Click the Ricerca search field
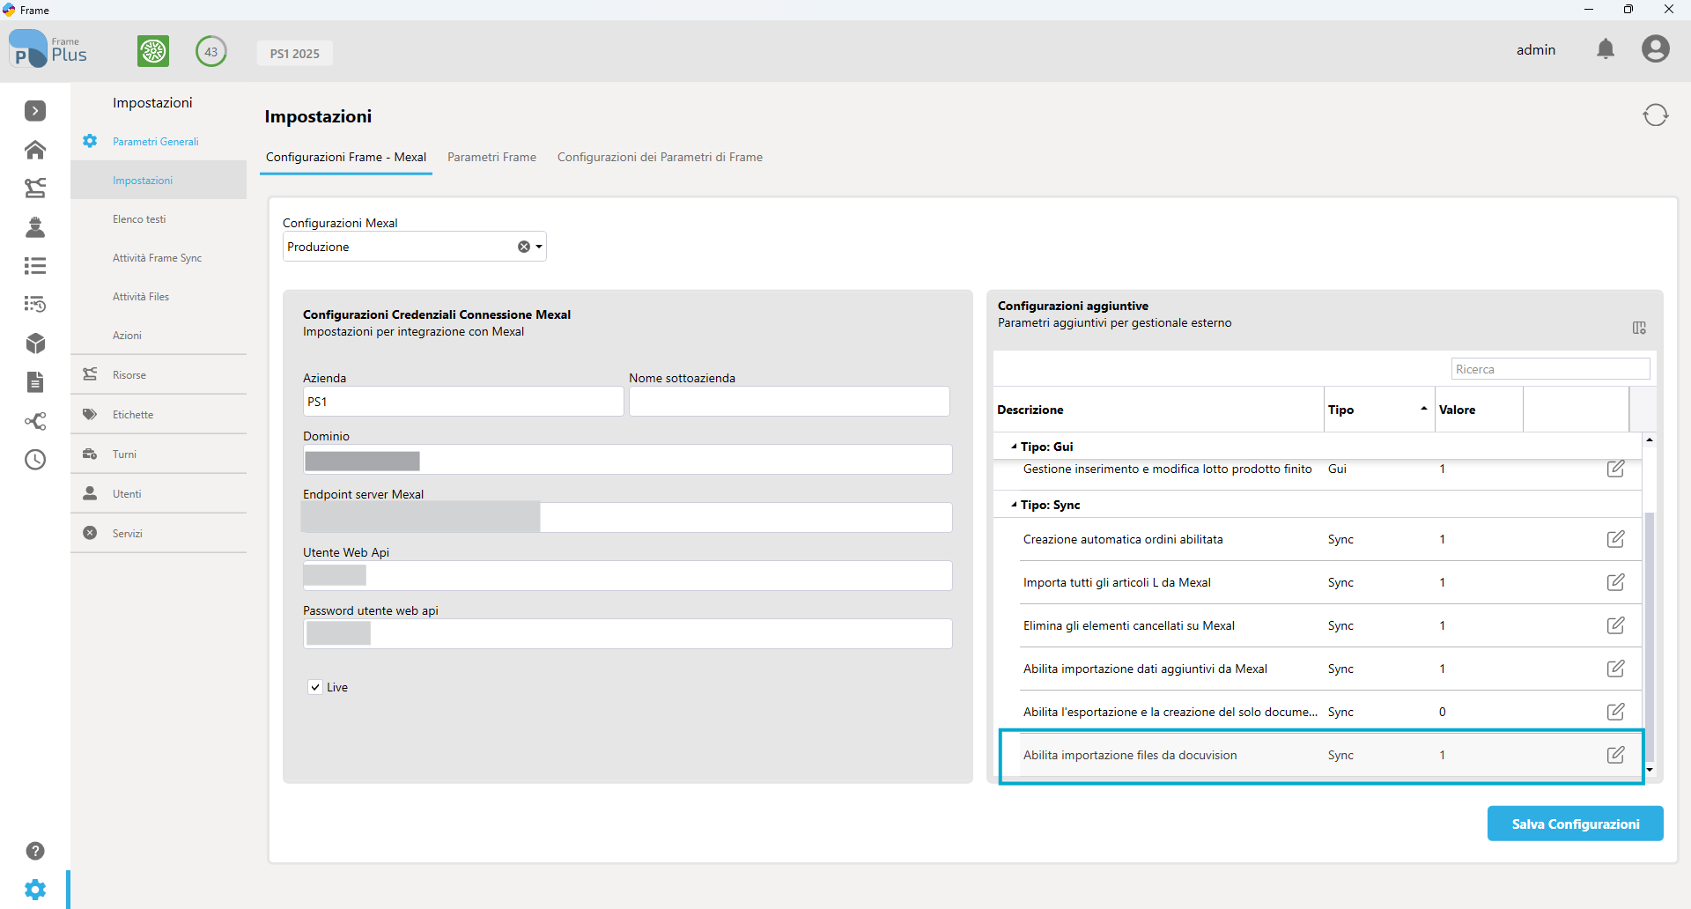 (1550, 369)
